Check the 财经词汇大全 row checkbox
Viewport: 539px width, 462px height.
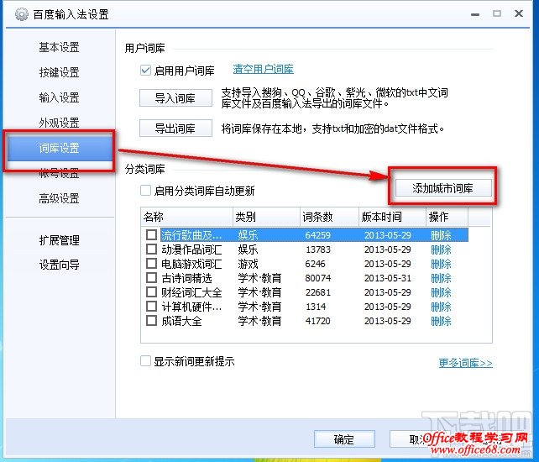[x=151, y=291]
